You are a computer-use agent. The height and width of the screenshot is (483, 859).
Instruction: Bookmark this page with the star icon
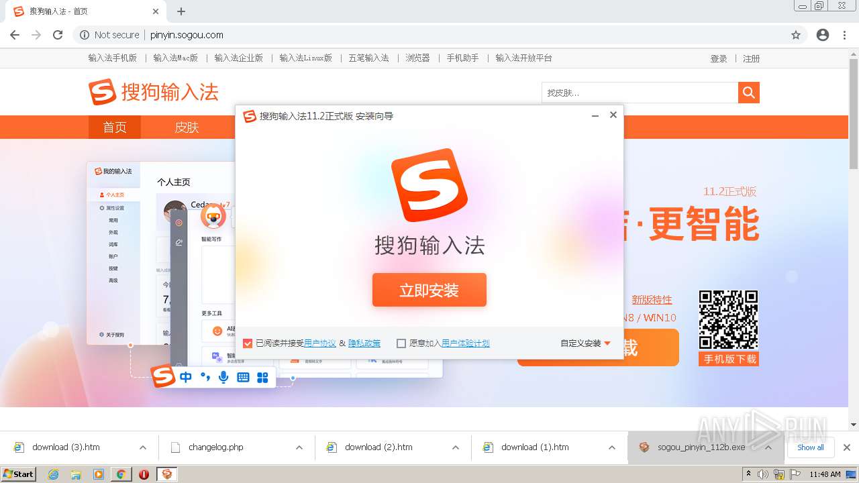[796, 35]
